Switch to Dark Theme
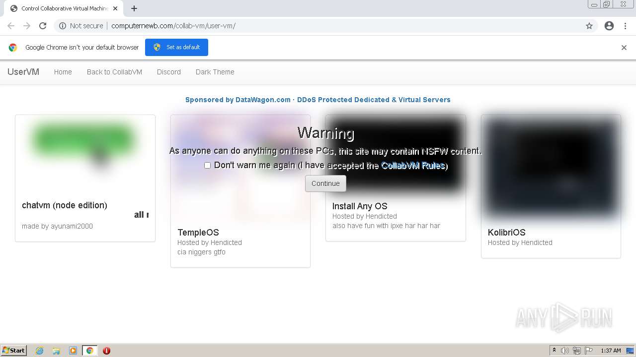636x357 pixels. pyautogui.click(x=215, y=72)
